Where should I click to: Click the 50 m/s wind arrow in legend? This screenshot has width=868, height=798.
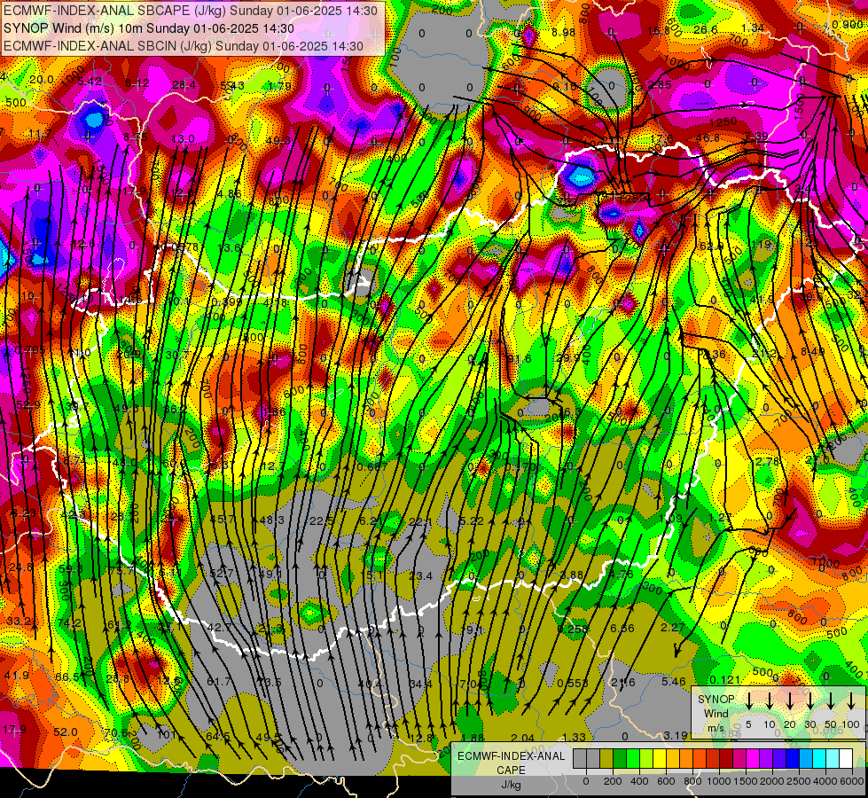pyautogui.click(x=831, y=700)
